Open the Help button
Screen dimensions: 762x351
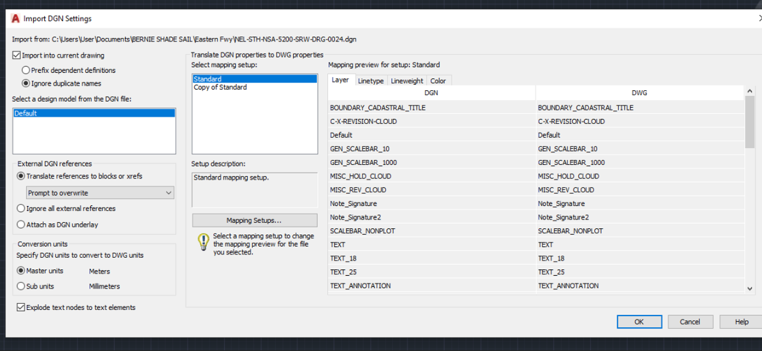point(741,322)
